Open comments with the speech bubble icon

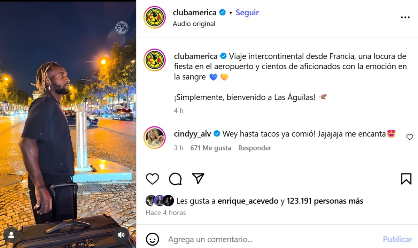point(175,179)
